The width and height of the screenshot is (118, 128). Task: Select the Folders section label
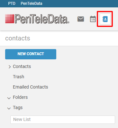(20, 97)
